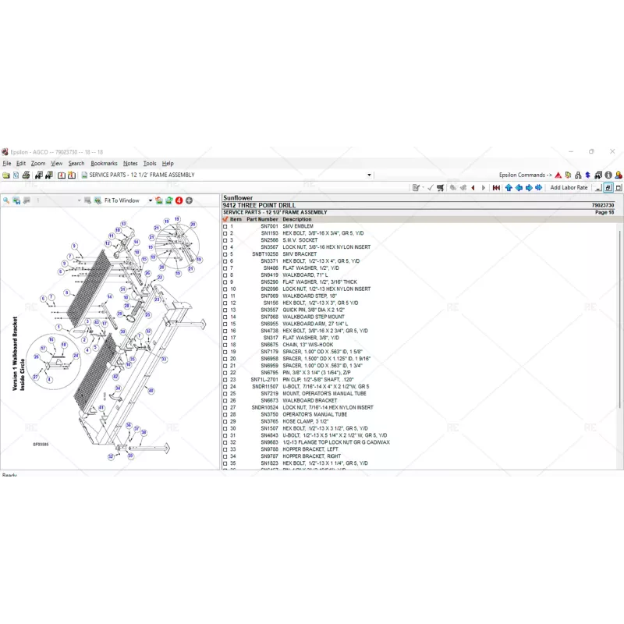This screenshot has width=624, height=624.
Task: Open the Bookmarks menu
Action: tap(104, 164)
